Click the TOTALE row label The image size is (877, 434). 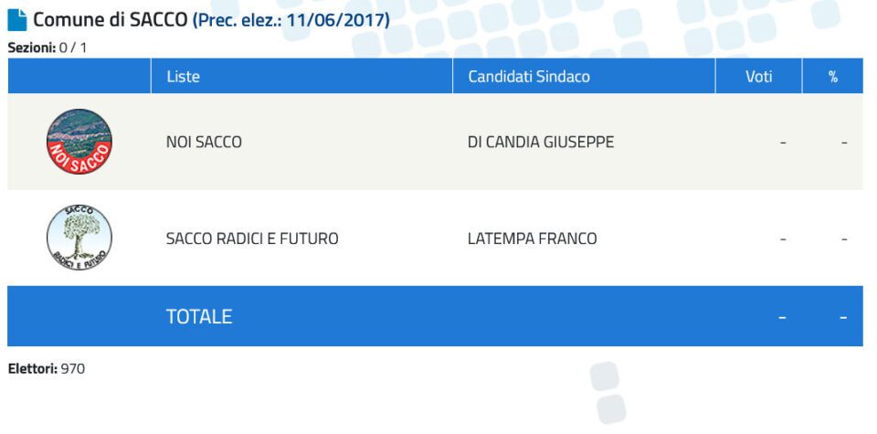point(199,316)
